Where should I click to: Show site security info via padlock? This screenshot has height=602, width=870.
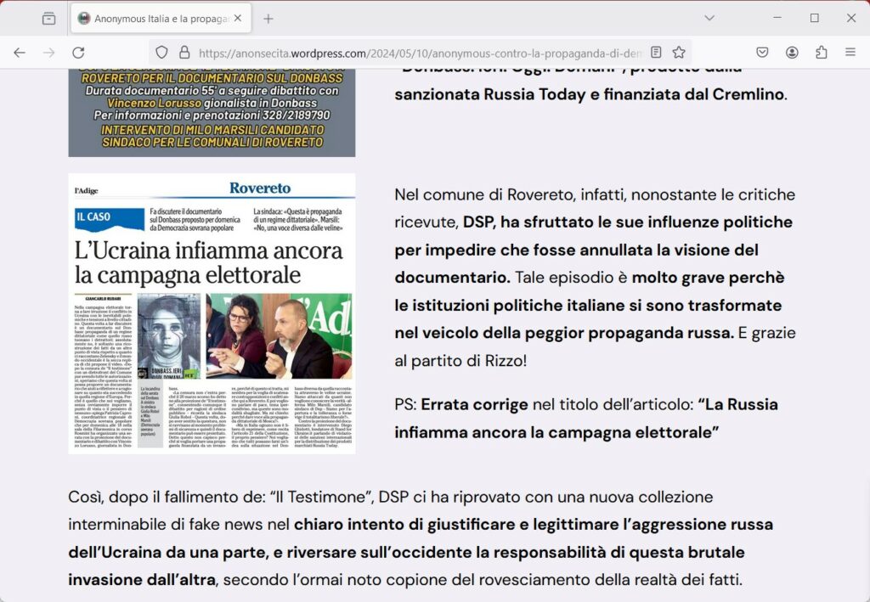coord(184,53)
